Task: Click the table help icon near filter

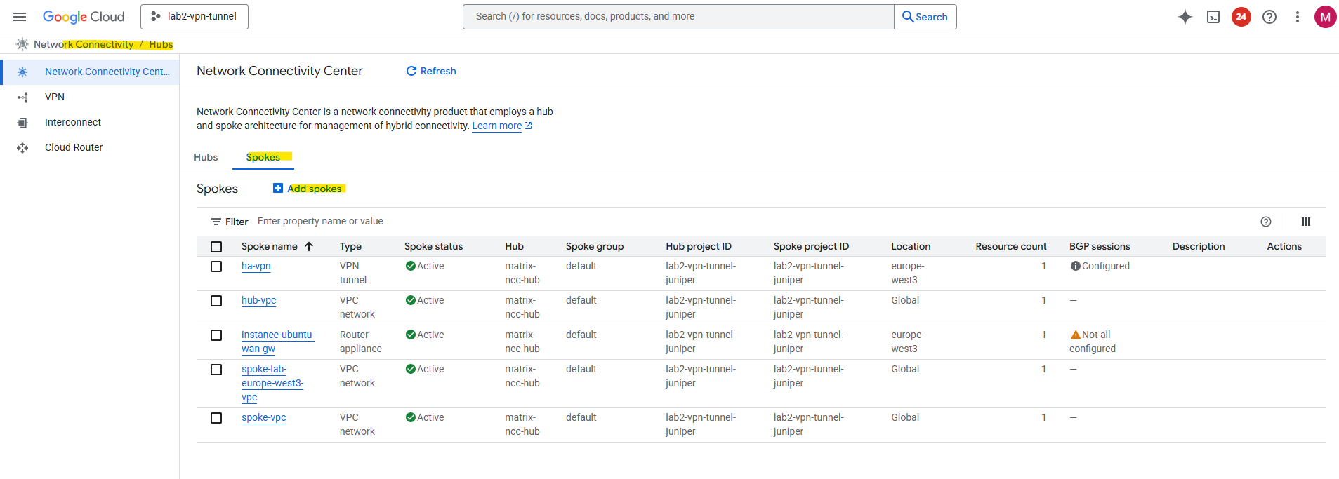Action: pyautogui.click(x=1266, y=222)
